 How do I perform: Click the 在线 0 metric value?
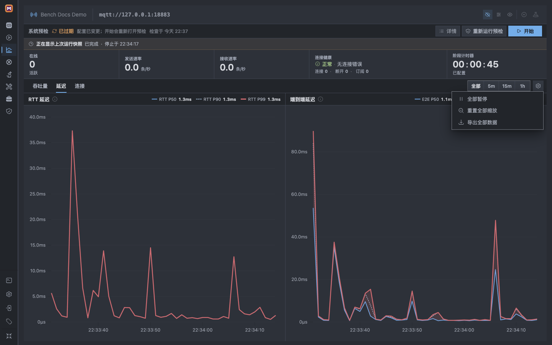click(32, 64)
